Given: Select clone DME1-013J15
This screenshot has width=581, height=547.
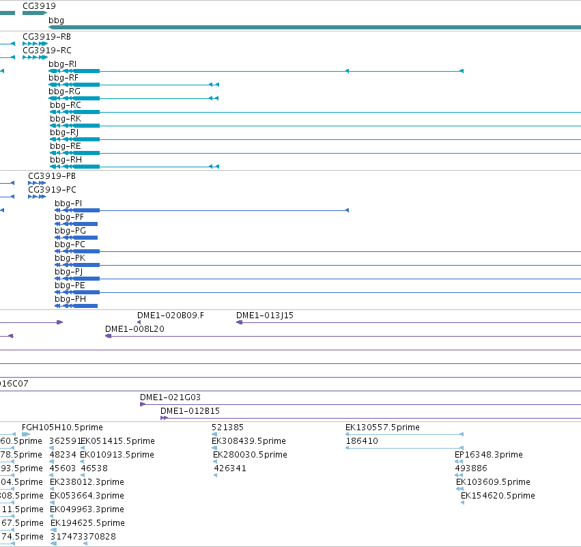Looking at the screenshot, I should pyautogui.click(x=265, y=315).
